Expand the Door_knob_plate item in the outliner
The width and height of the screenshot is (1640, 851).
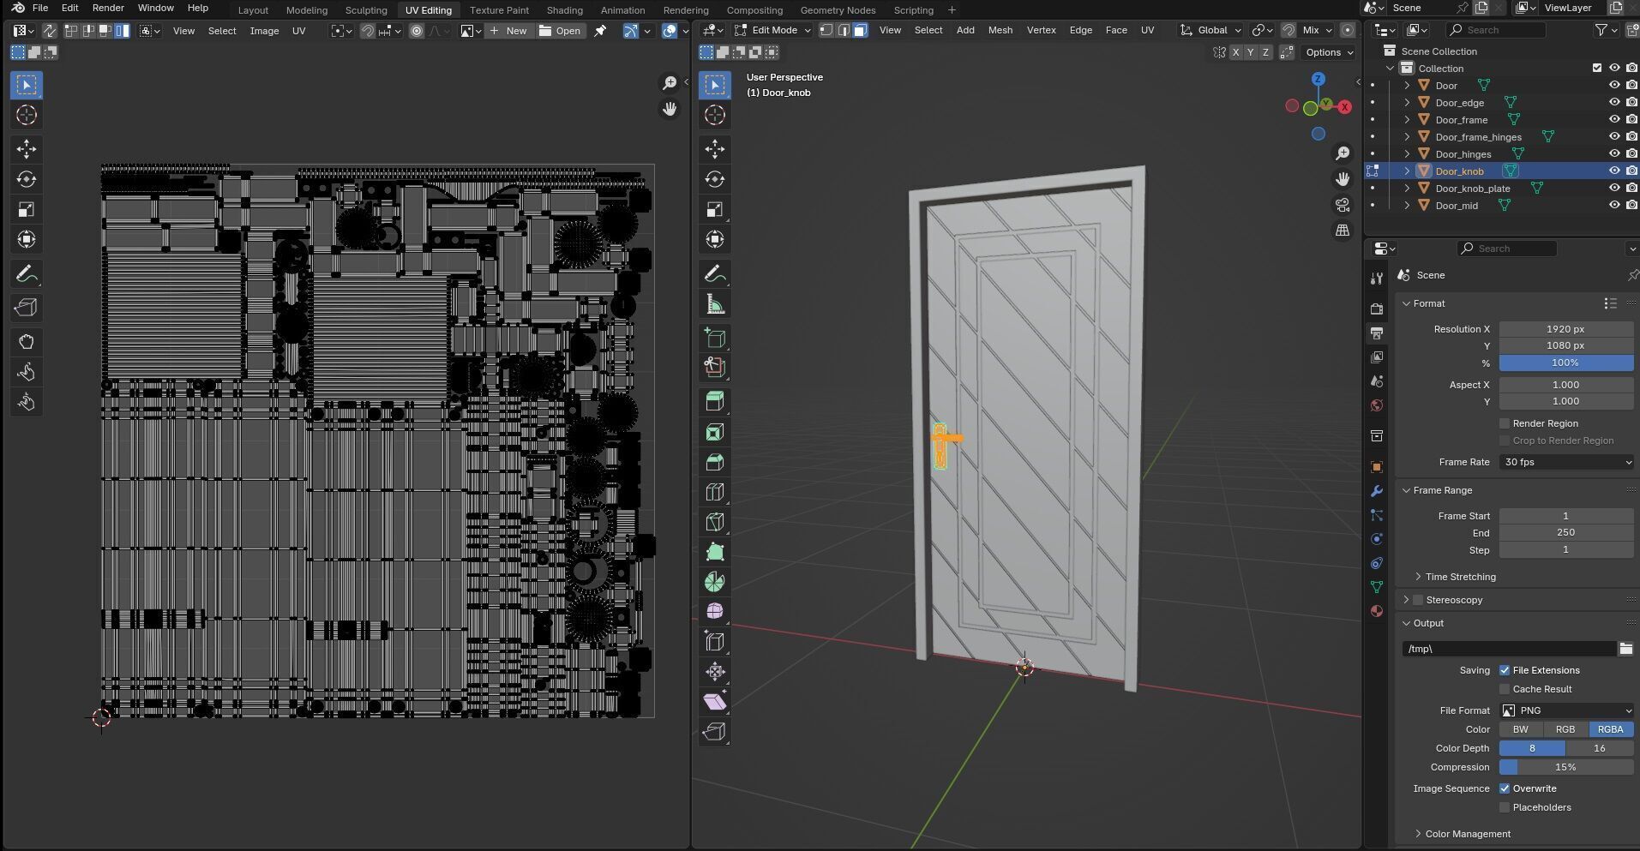pos(1407,189)
